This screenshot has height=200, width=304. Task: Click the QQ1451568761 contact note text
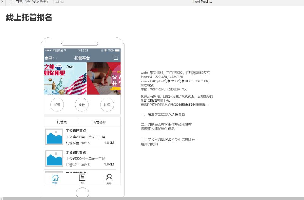176,105
